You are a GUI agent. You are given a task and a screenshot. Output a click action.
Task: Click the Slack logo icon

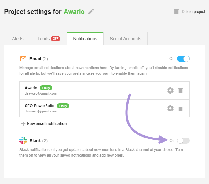23,141
